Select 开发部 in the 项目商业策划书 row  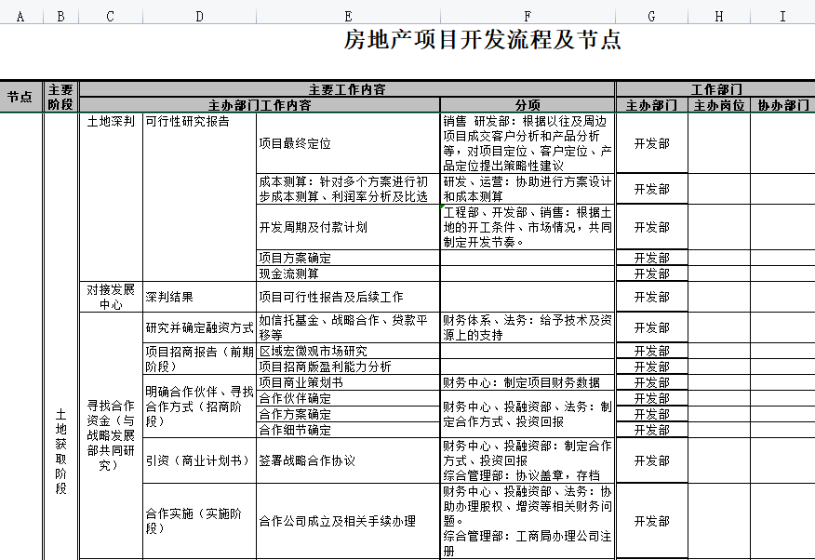(x=652, y=382)
